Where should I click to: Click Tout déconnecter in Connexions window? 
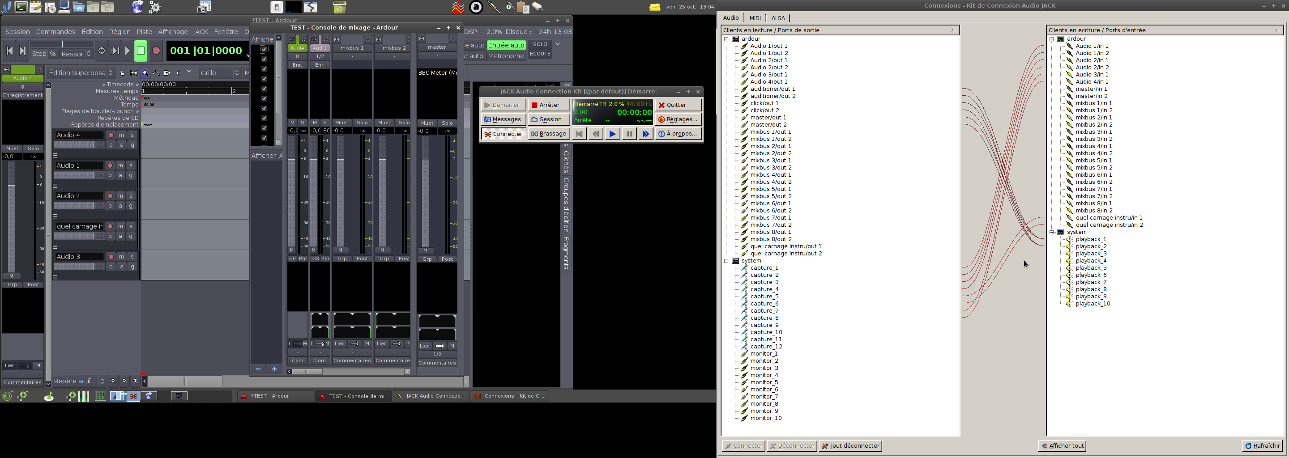pos(850,446)
